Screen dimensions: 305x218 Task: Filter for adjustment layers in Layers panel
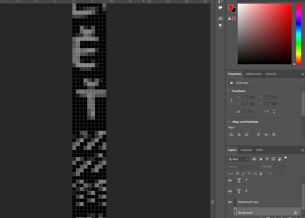pyautogui.click(x=260, y=159)
